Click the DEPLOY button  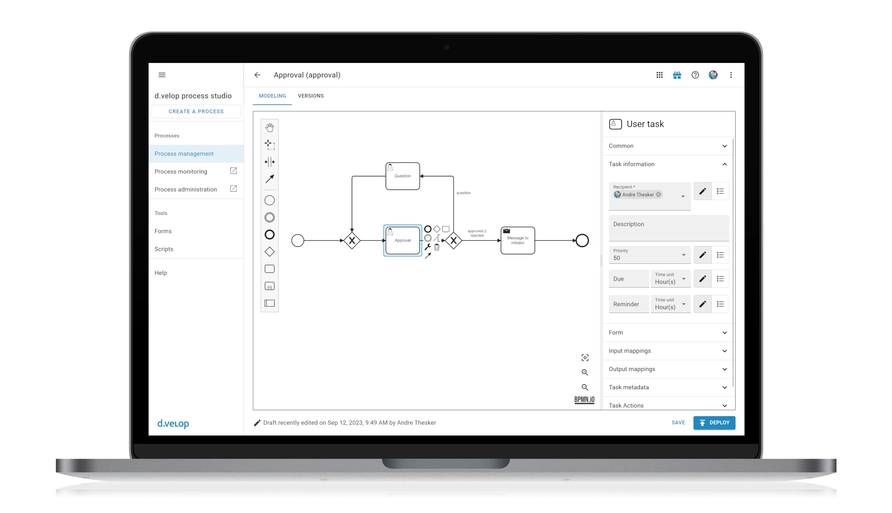pos(714,422)
